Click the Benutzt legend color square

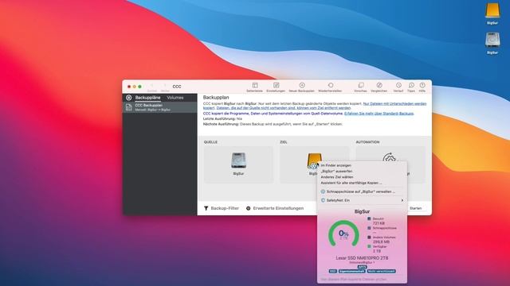(369, 219)
